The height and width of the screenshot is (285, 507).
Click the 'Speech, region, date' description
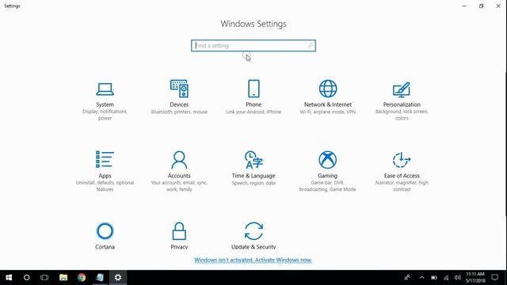[253, 183]
